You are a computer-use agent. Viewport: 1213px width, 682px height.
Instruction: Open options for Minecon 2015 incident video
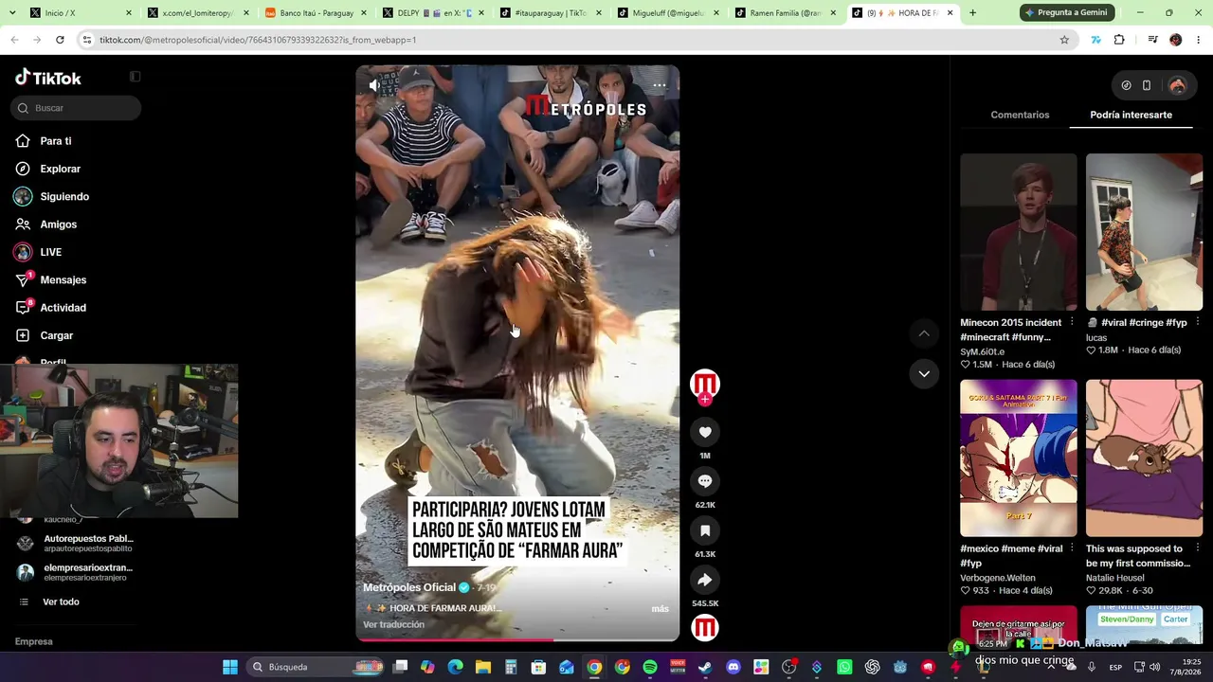(1072, 322)
